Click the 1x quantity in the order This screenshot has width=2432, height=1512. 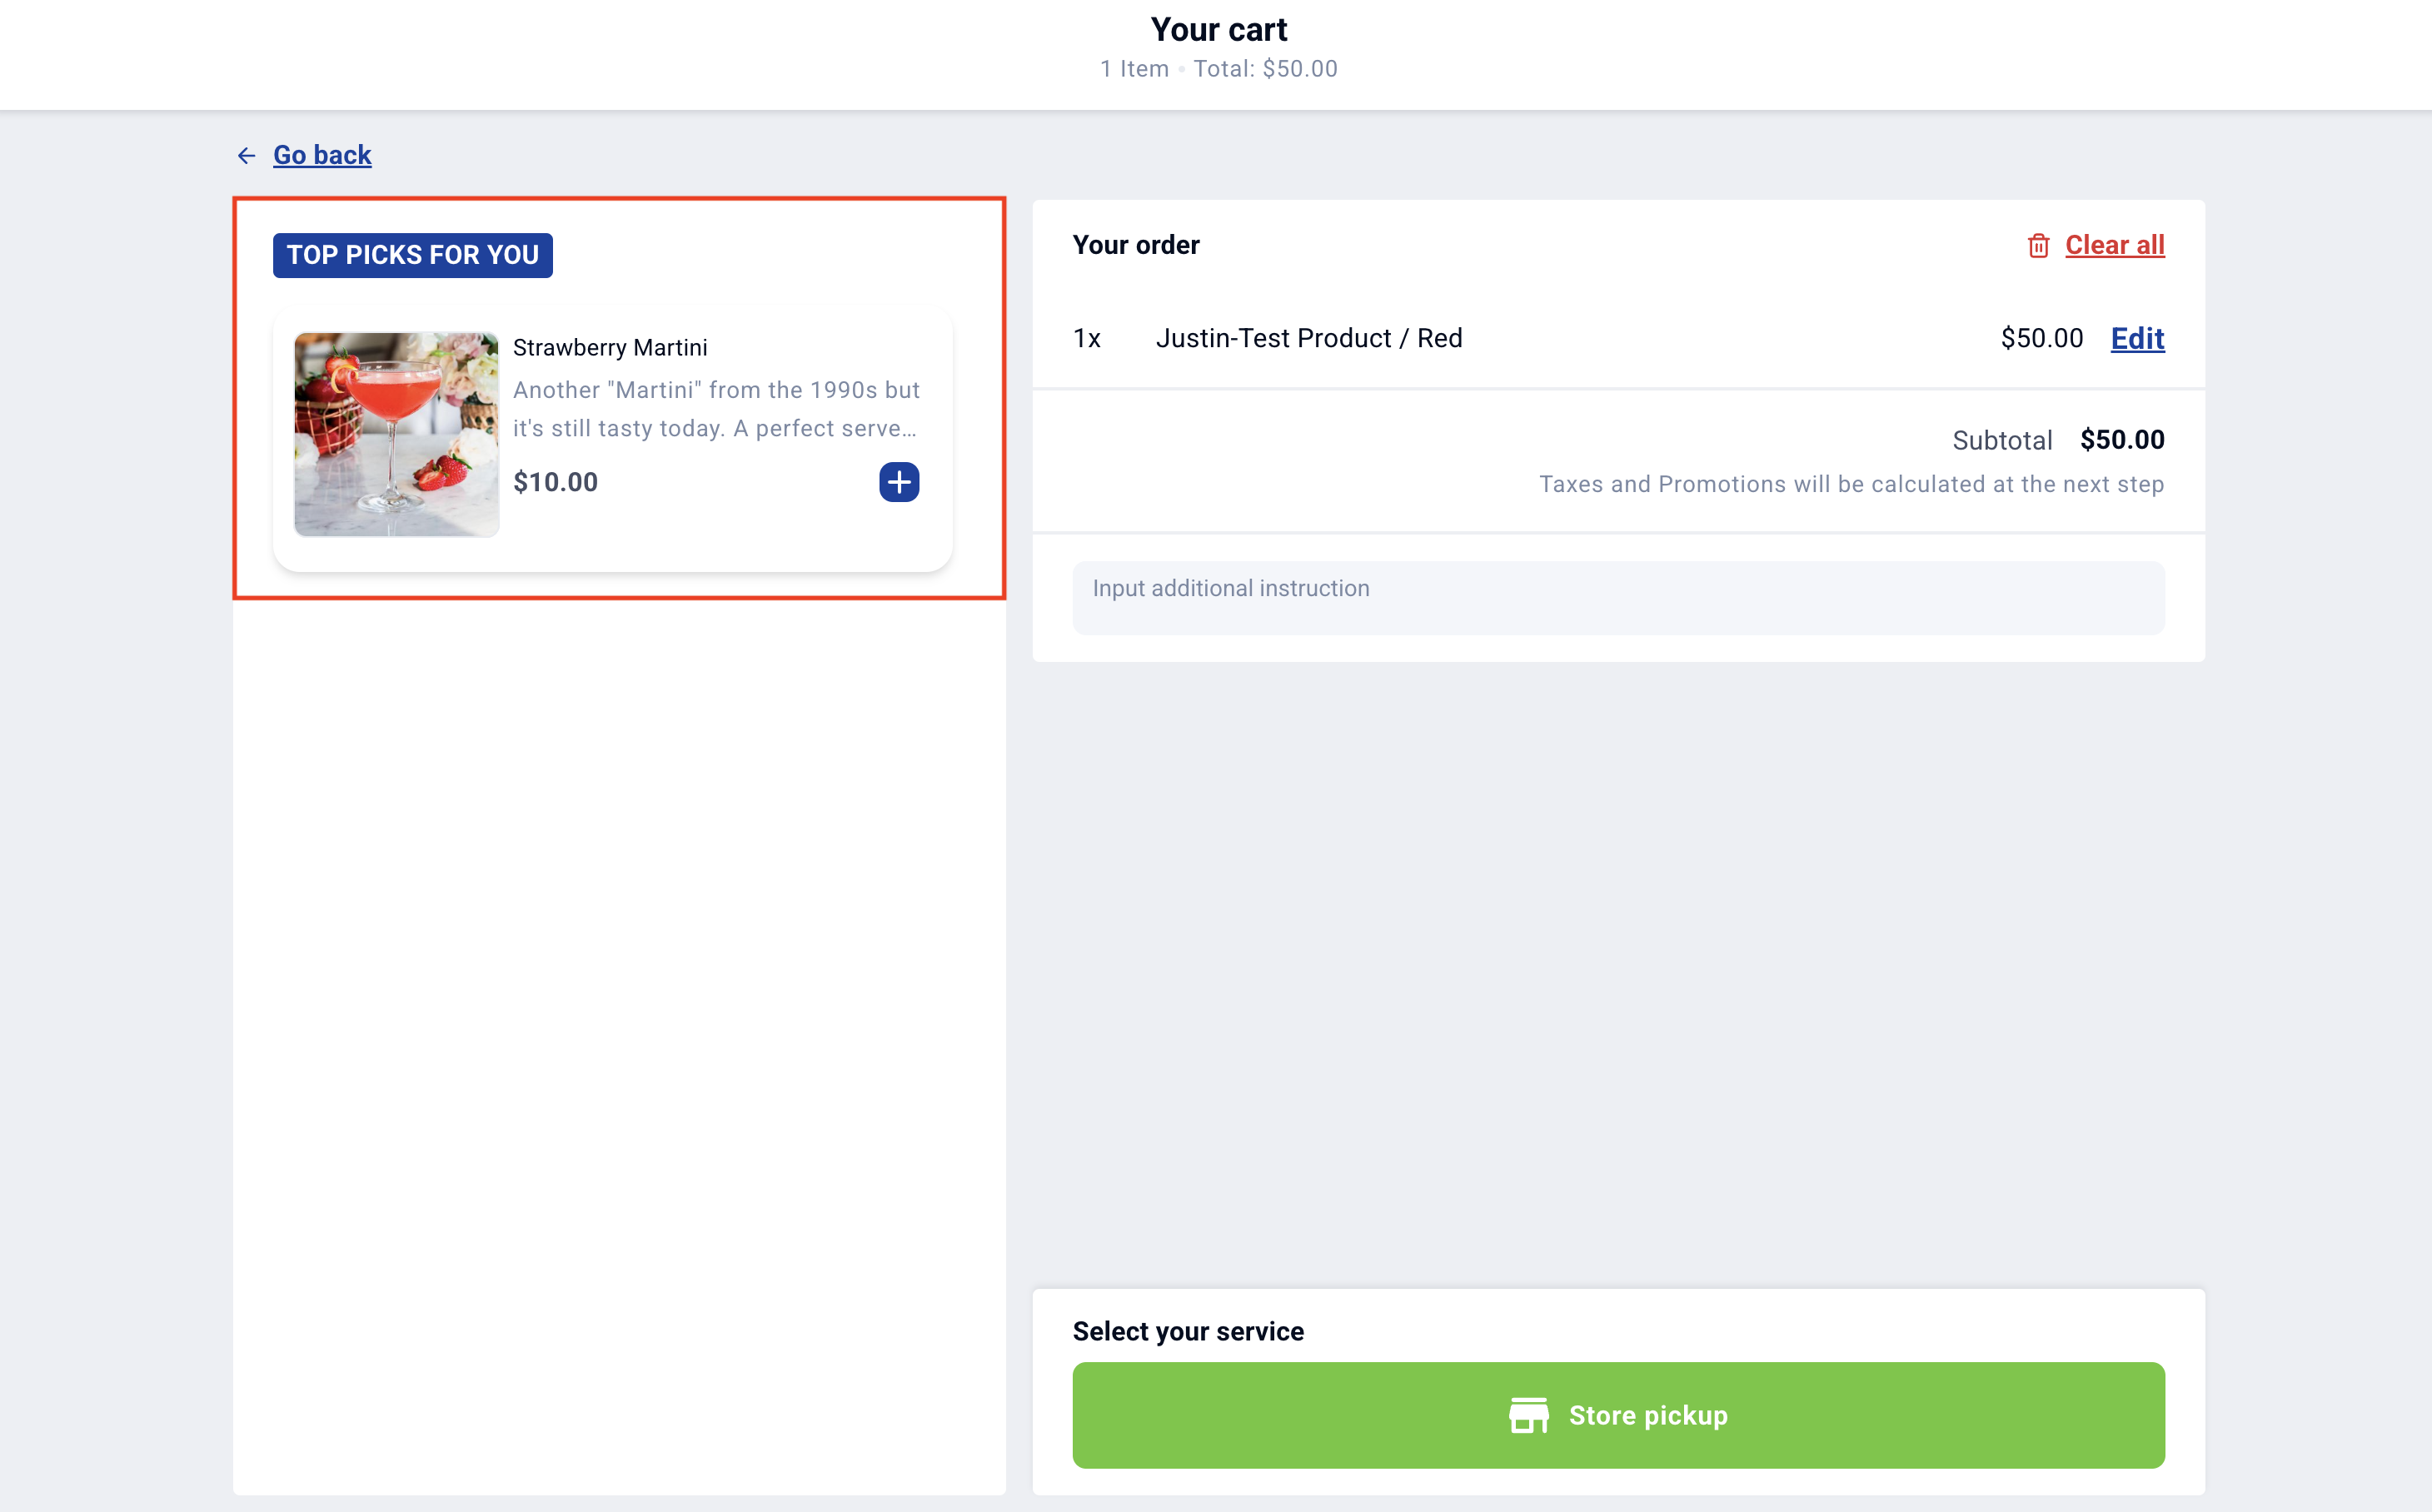1086,339
